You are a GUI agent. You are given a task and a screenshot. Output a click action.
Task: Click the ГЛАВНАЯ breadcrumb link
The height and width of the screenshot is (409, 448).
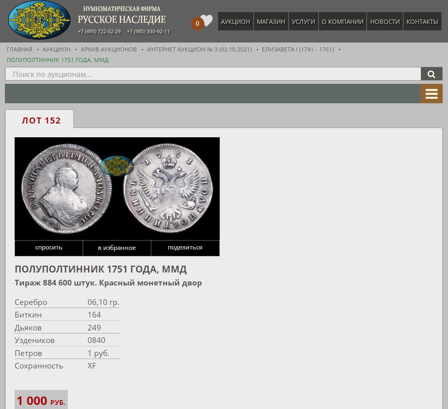coord(19,49)
